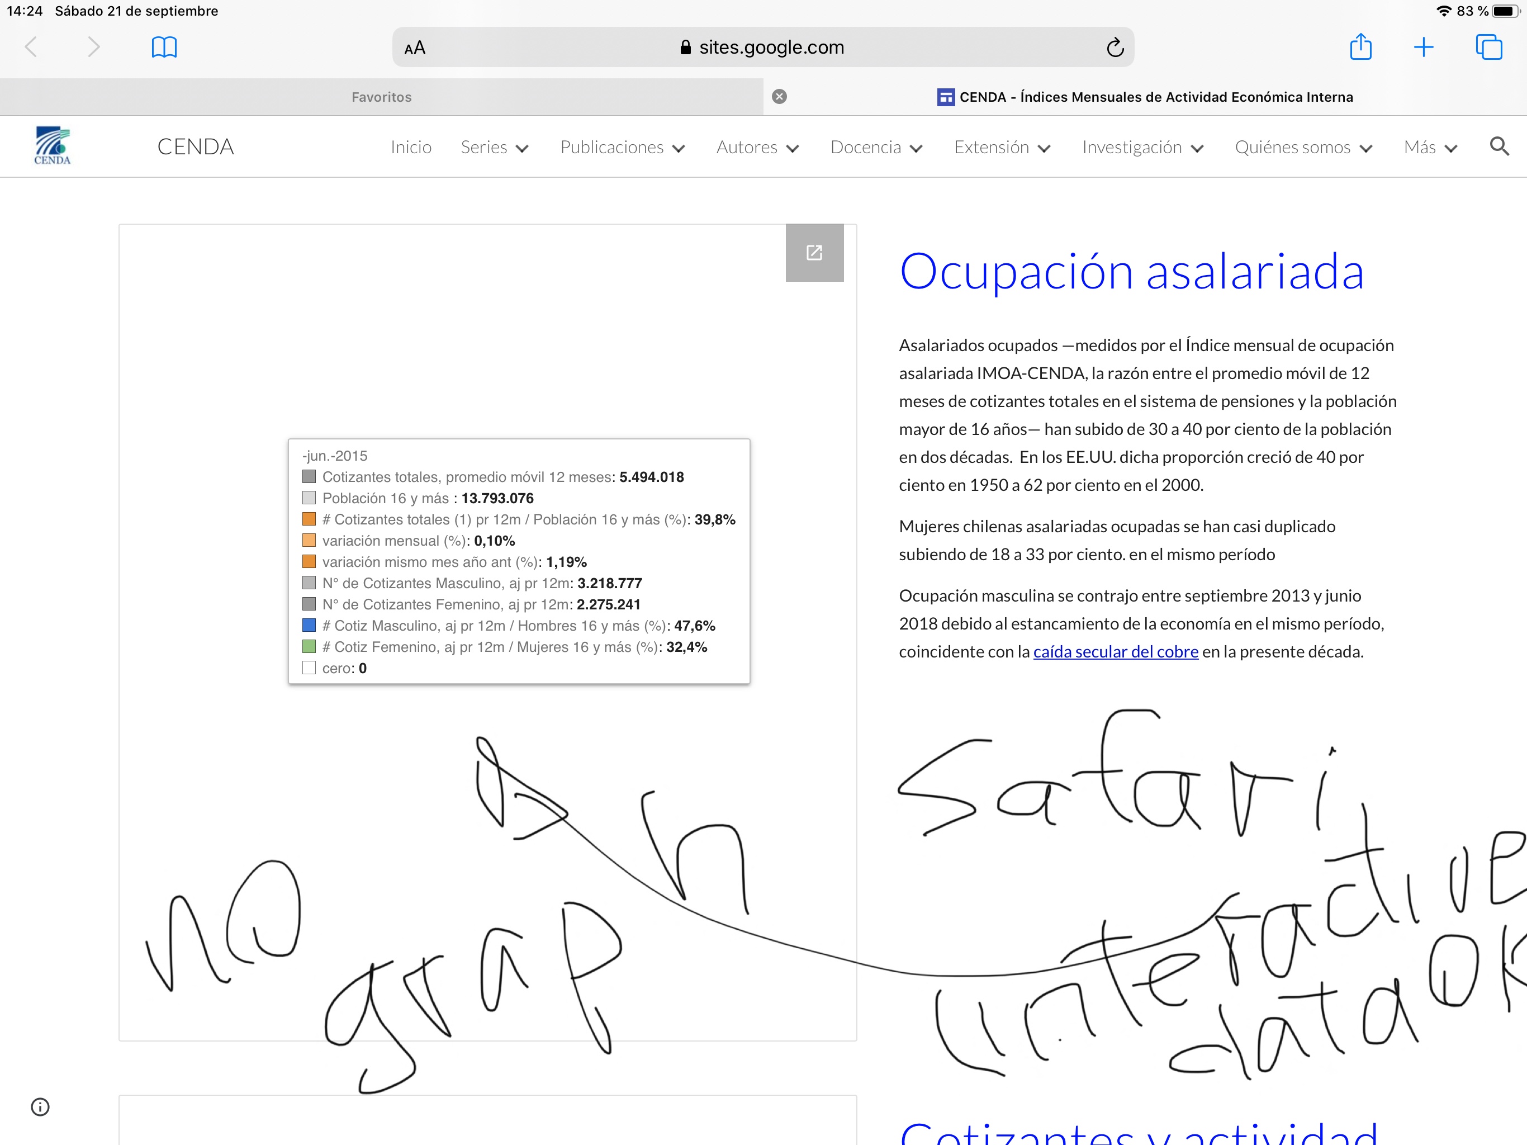Expand the Más dropdown menu
The height and width of the screenshot is (1145, 1527).
click(x=1430, y=147)
